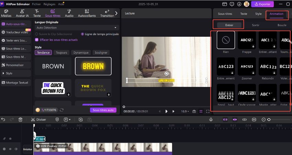
Task: Switch to the Sortir animation tab
Action: coord(255,25)
